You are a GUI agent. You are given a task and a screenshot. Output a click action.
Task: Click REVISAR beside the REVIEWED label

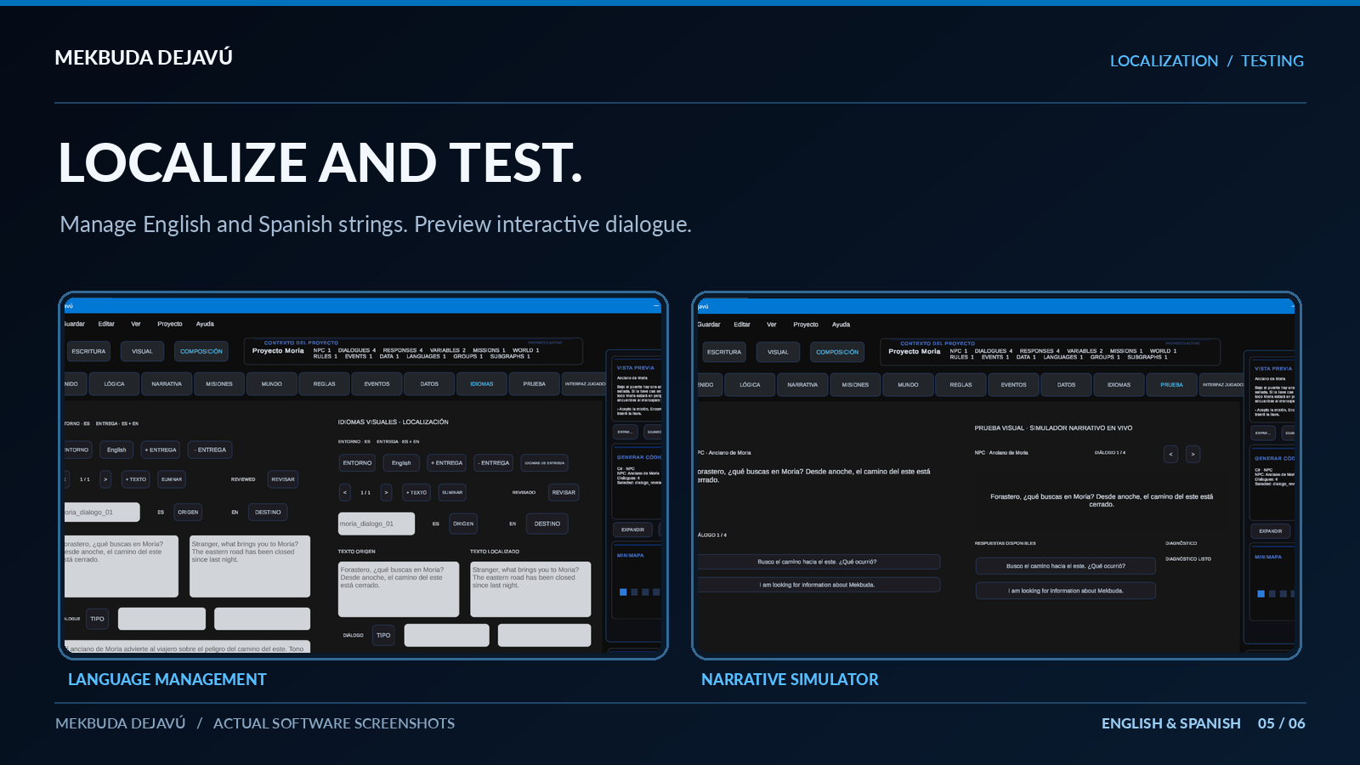[x=283, y=479]
